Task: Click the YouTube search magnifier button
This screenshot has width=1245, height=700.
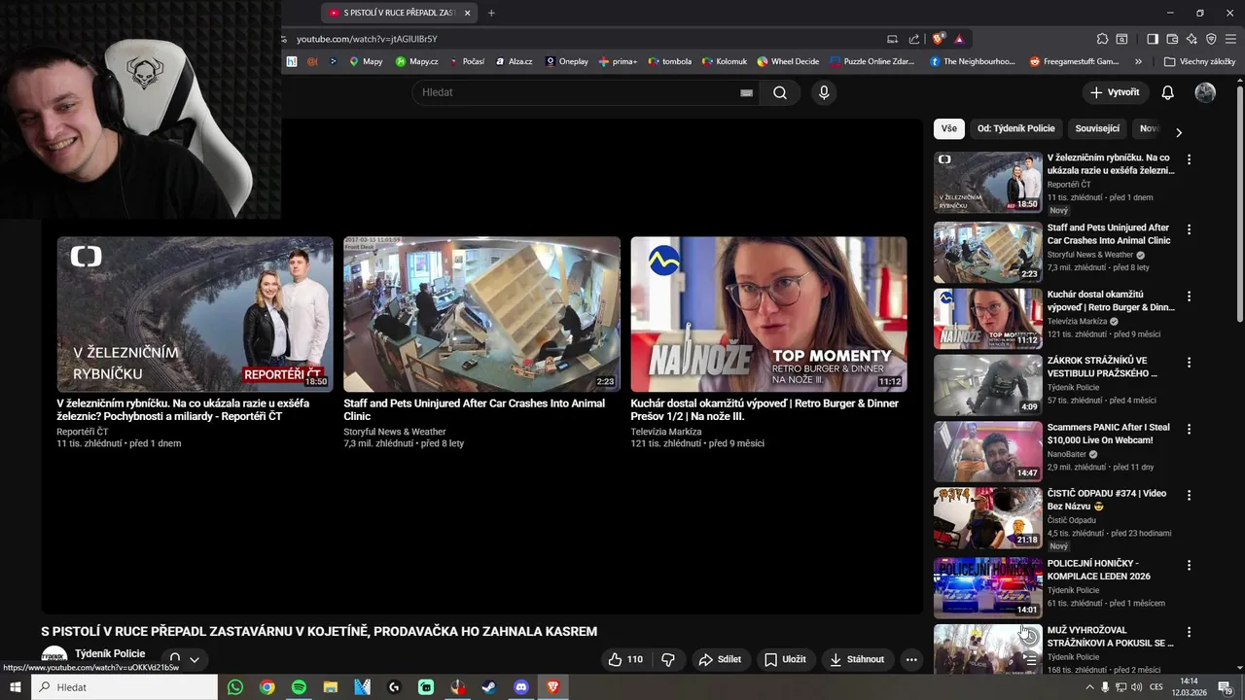Action: [x=780, y=92]
